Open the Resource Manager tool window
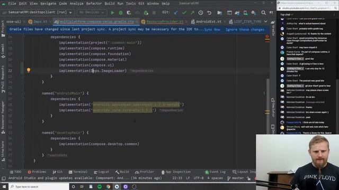This screenshot has height=190, width=339. tap(3, 117)
